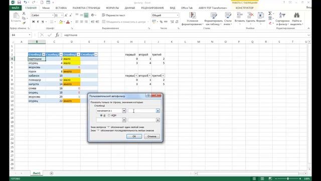Click the Вставить paste clipboard icon
The image size is (321, 181).
(16, 16)
